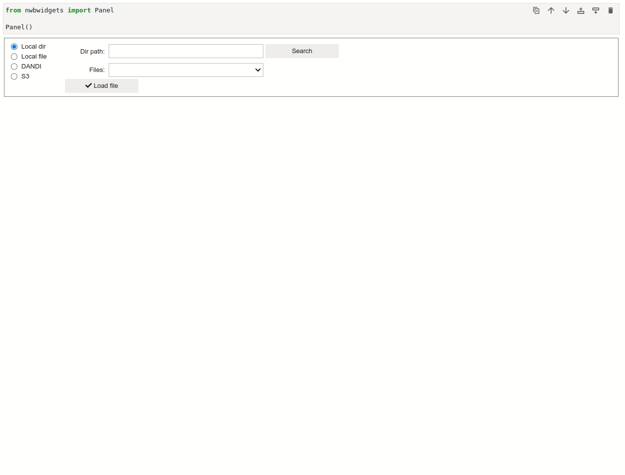Image resolution: width=625 pixels, height=475 pixels.
Task: Insert a cell above icon
Action: click(x=581, y=10)
